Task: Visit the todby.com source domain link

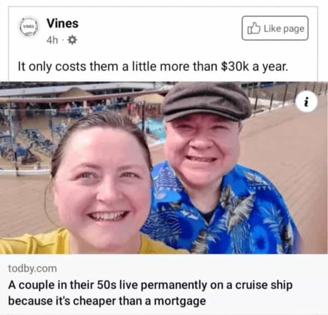Action: [x=33, y=269]
